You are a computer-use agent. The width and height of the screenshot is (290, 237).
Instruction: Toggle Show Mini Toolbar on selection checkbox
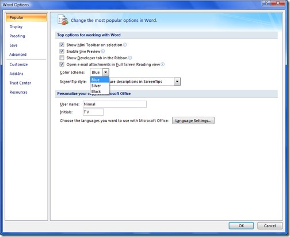click(62, 45)
